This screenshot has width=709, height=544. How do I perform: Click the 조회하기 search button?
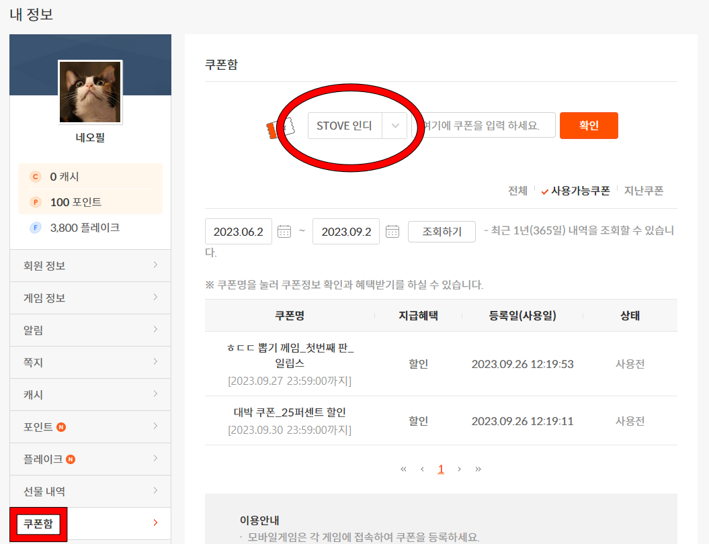442,232
